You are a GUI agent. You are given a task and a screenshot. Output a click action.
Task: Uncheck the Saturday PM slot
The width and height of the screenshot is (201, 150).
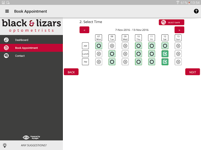tap(165, 62)
